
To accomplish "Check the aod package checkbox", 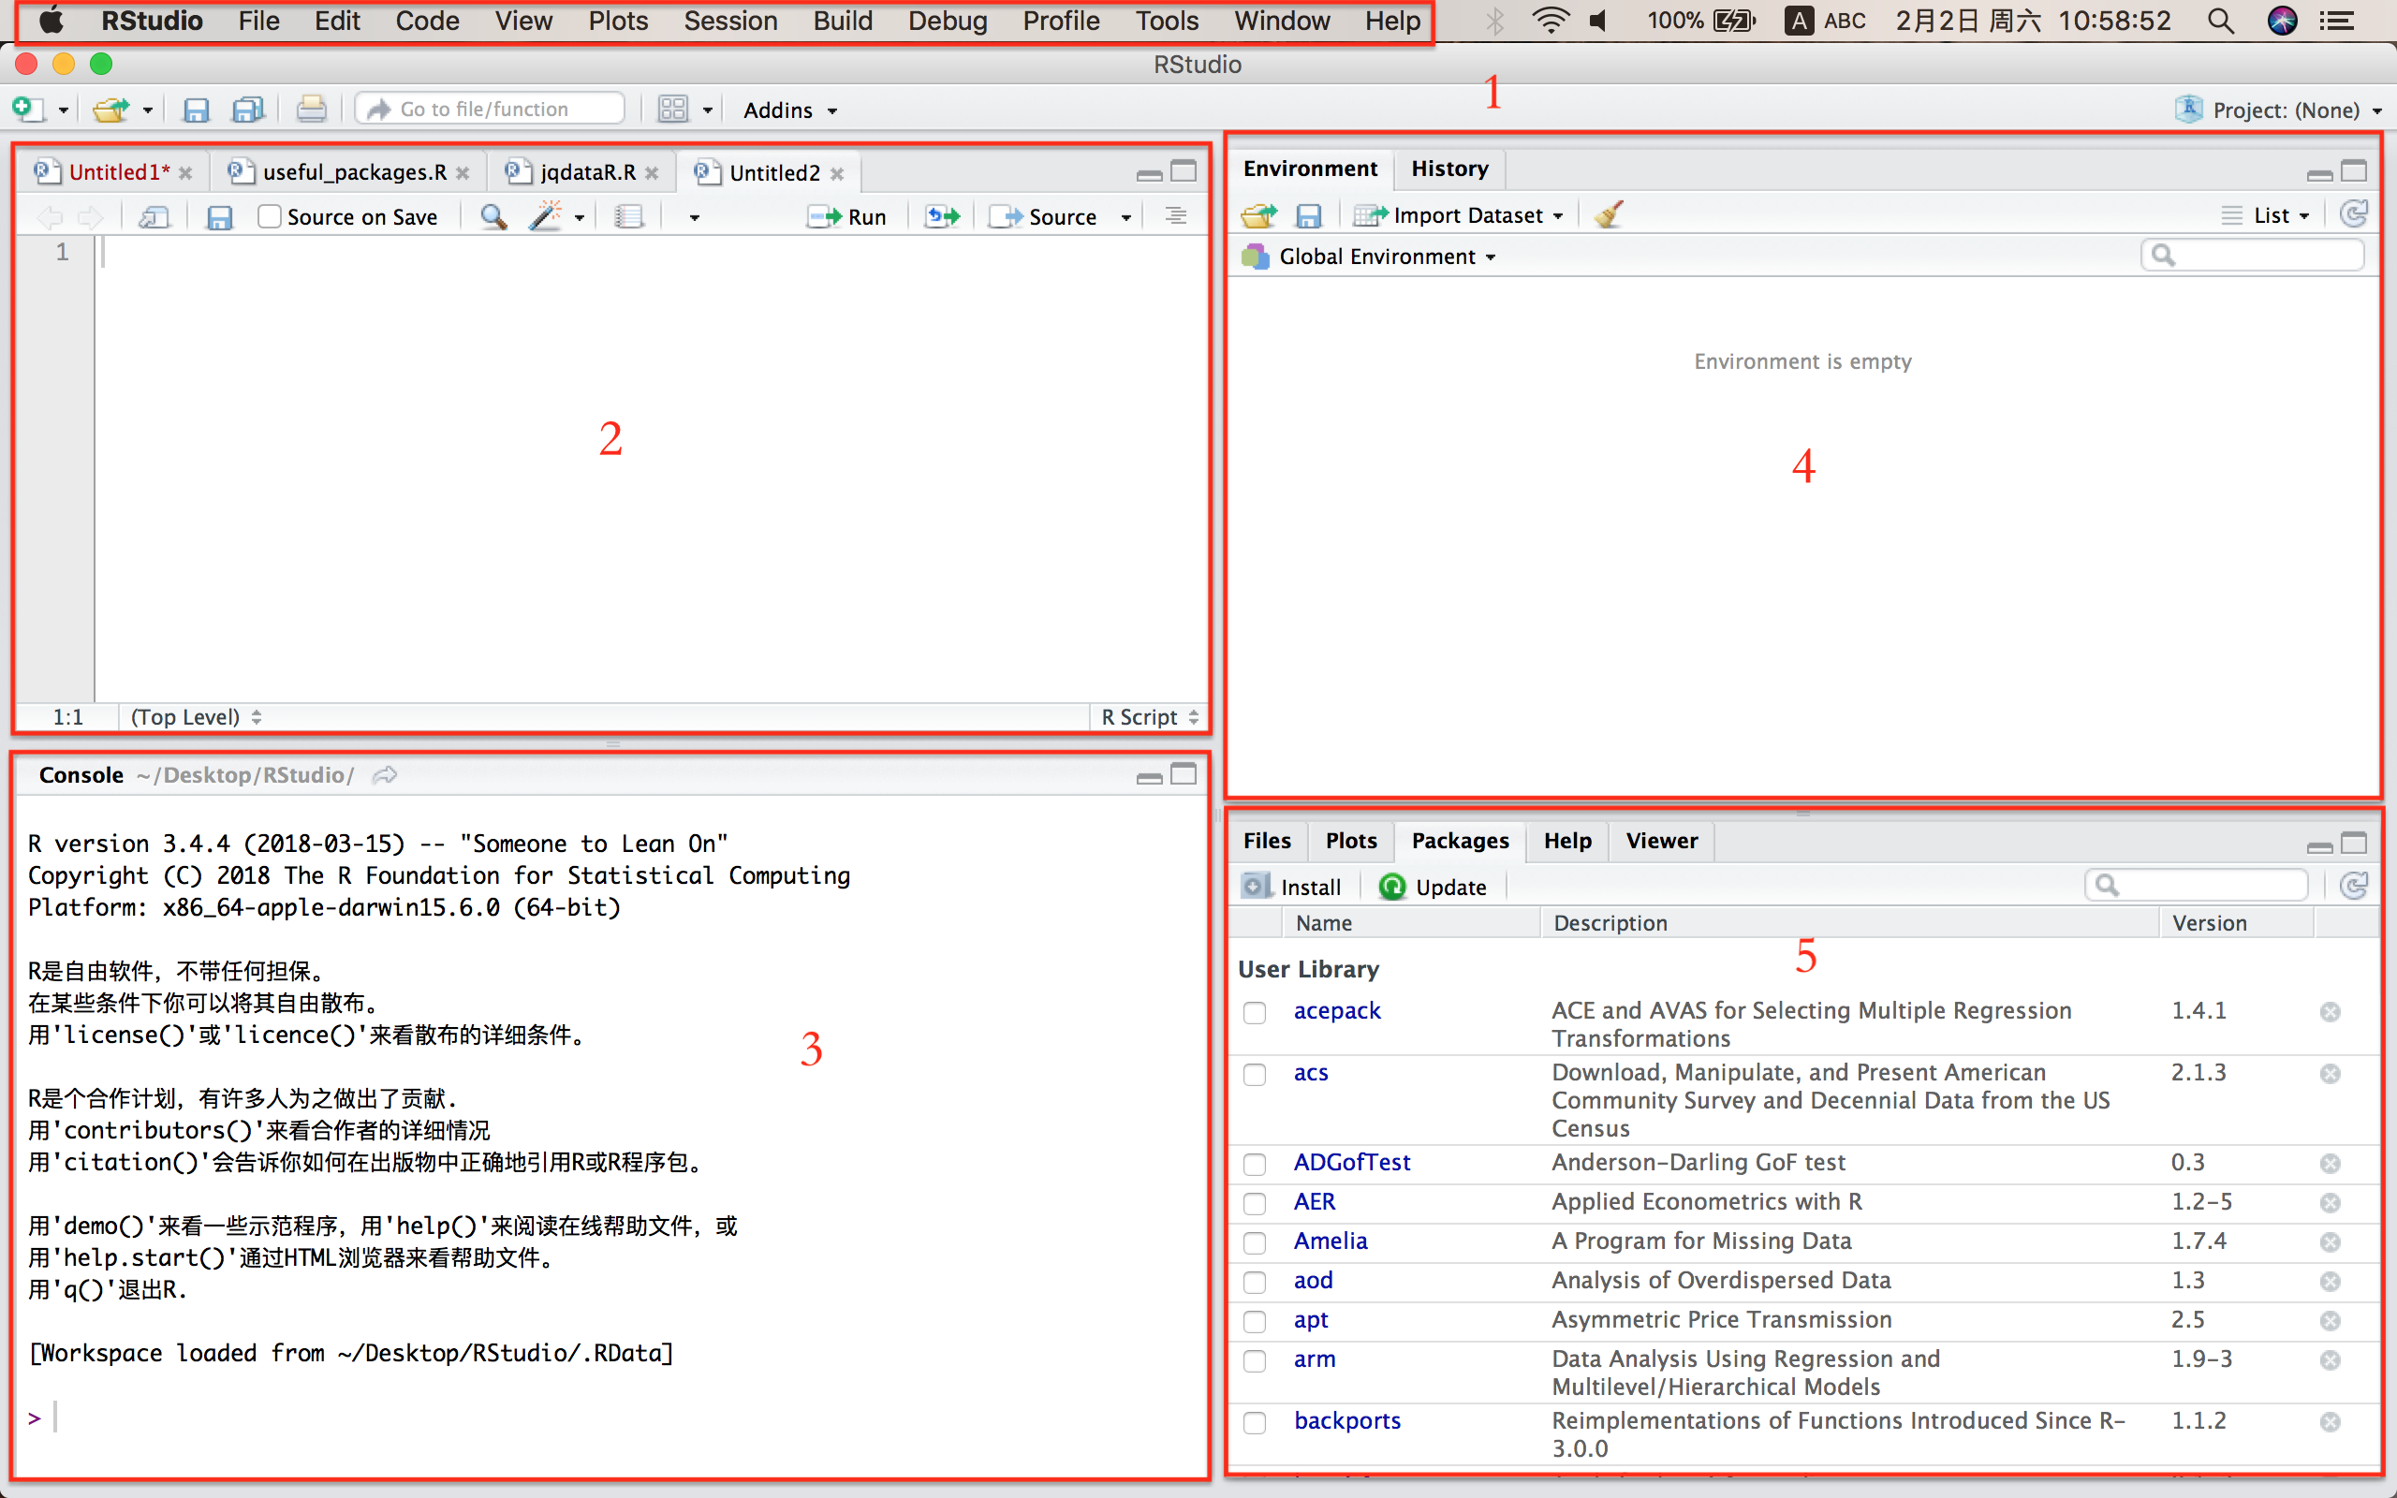I will (1255, 1282).
